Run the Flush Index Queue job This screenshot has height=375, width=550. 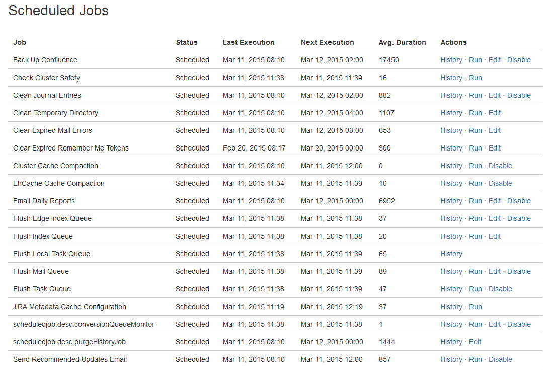tap(475, 236)
